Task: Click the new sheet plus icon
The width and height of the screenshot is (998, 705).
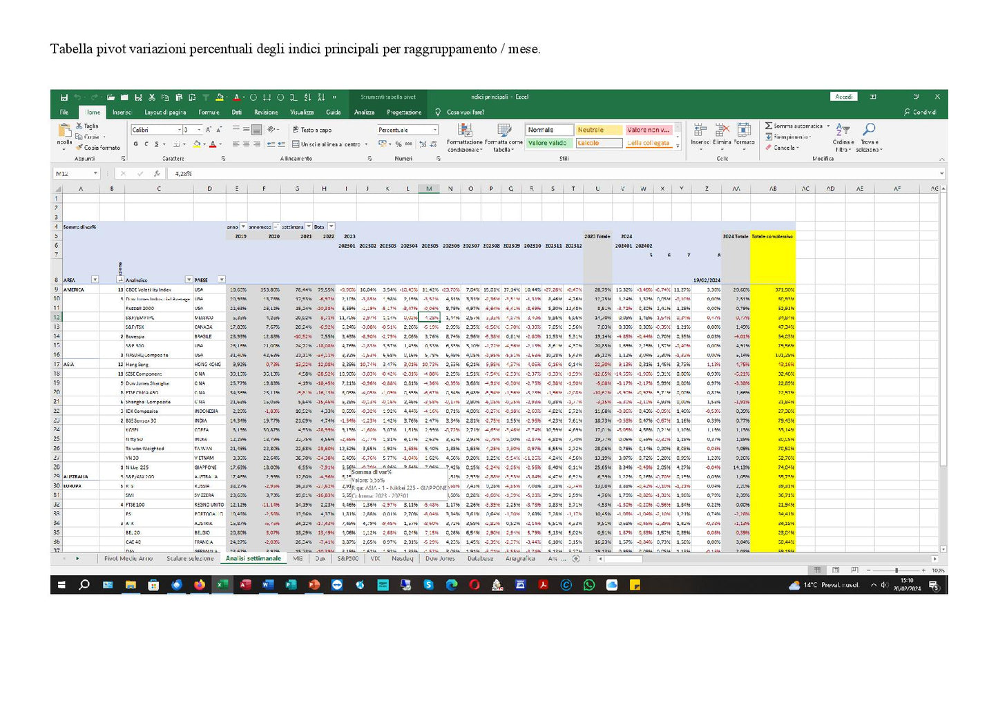Action: tap(576, 559)
